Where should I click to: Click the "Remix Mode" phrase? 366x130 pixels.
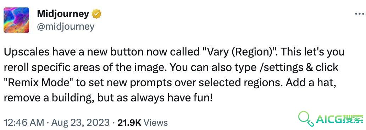coord(39,83)
